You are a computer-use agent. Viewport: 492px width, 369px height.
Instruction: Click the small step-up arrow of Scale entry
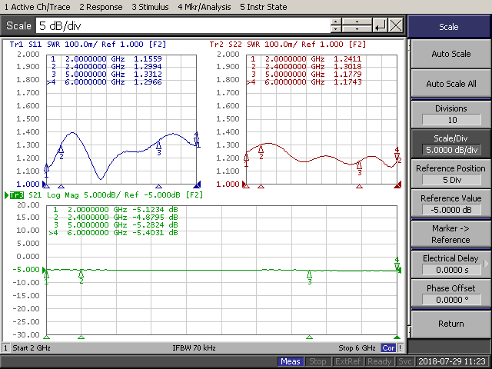(336, 22)
